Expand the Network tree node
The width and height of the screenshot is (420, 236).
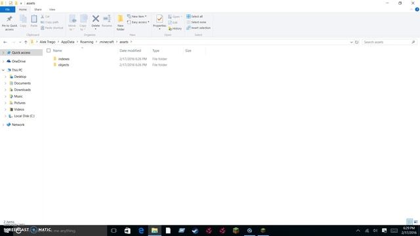pos(3,125)
